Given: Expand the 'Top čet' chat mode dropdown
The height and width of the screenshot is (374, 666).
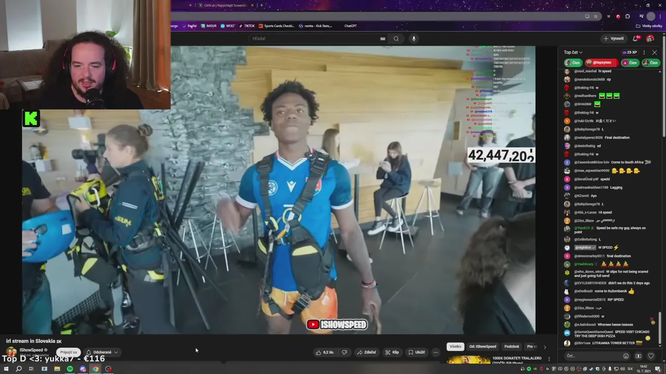Looking at the screenshot, I should point(573,52).
